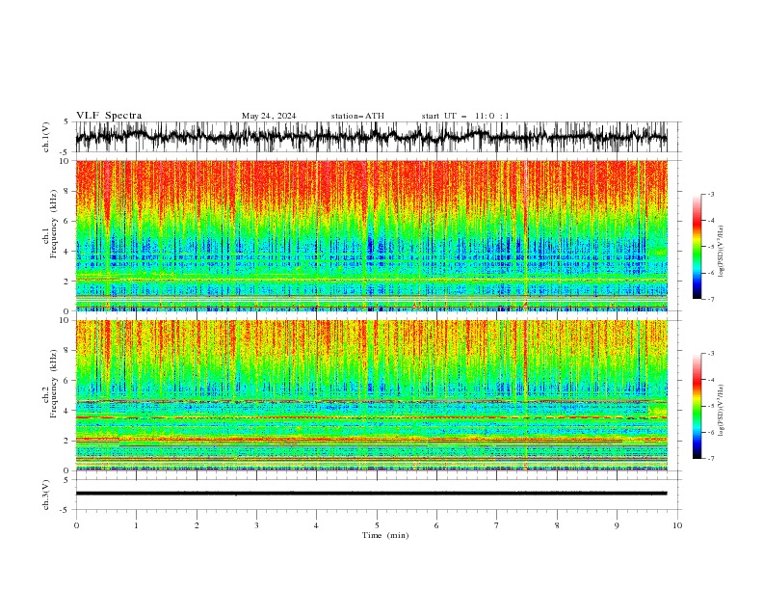Image resolution: width=763 pixels, height=590 pixels.
Task: Select the date "May 24, 2024"
Action: 269,116
